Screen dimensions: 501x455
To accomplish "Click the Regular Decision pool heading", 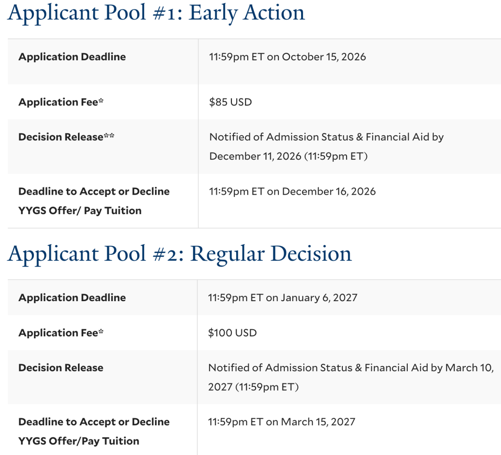I will (x=180, y=254).
